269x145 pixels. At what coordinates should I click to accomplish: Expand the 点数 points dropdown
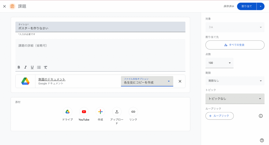click(x=219, y=63)
